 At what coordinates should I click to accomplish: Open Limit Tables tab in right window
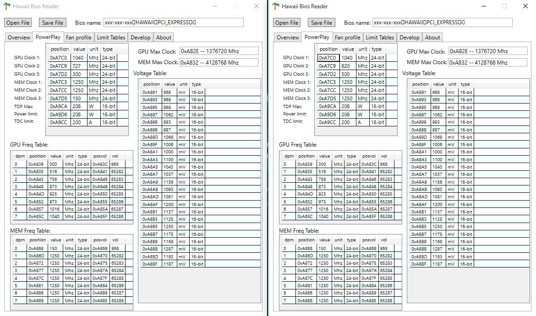pos(380,38)
